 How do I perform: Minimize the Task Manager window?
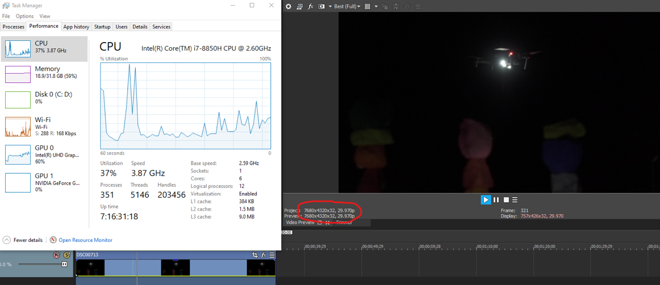[232, 6]
